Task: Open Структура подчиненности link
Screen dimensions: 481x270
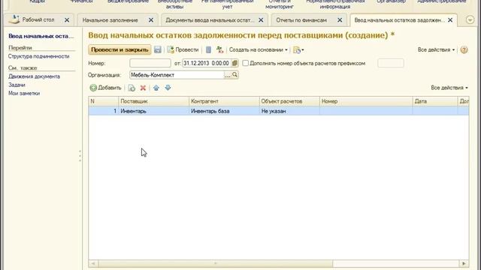Action: pyautogui.click(x=38, y=56)
